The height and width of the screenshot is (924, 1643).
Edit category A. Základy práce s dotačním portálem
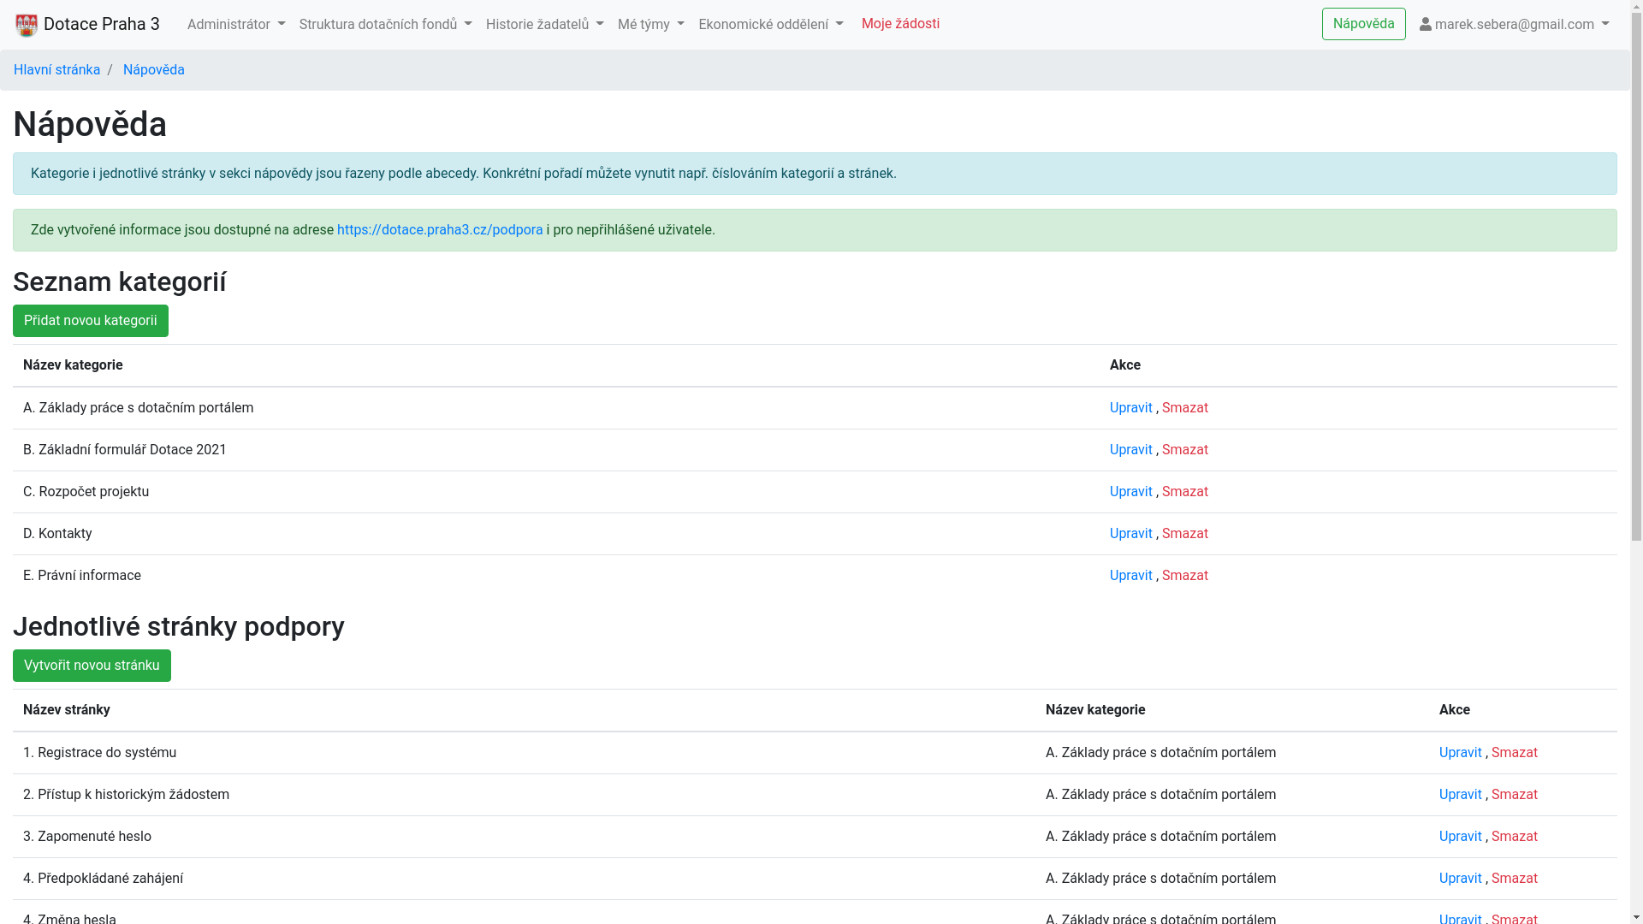coord(1130,408)
